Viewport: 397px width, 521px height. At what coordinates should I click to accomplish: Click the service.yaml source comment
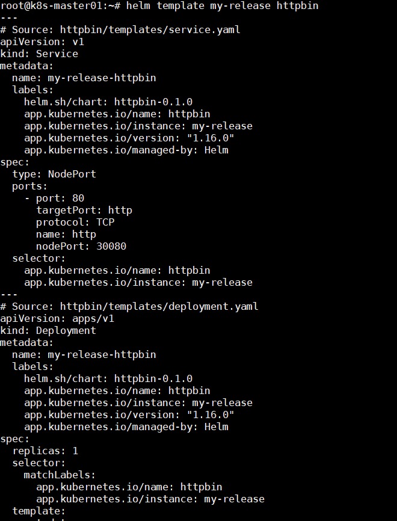[120, 30]
